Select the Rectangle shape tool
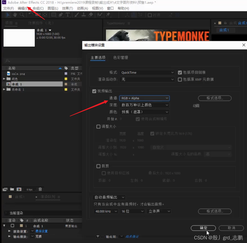 pyautogui.click(x=54, y=15)
